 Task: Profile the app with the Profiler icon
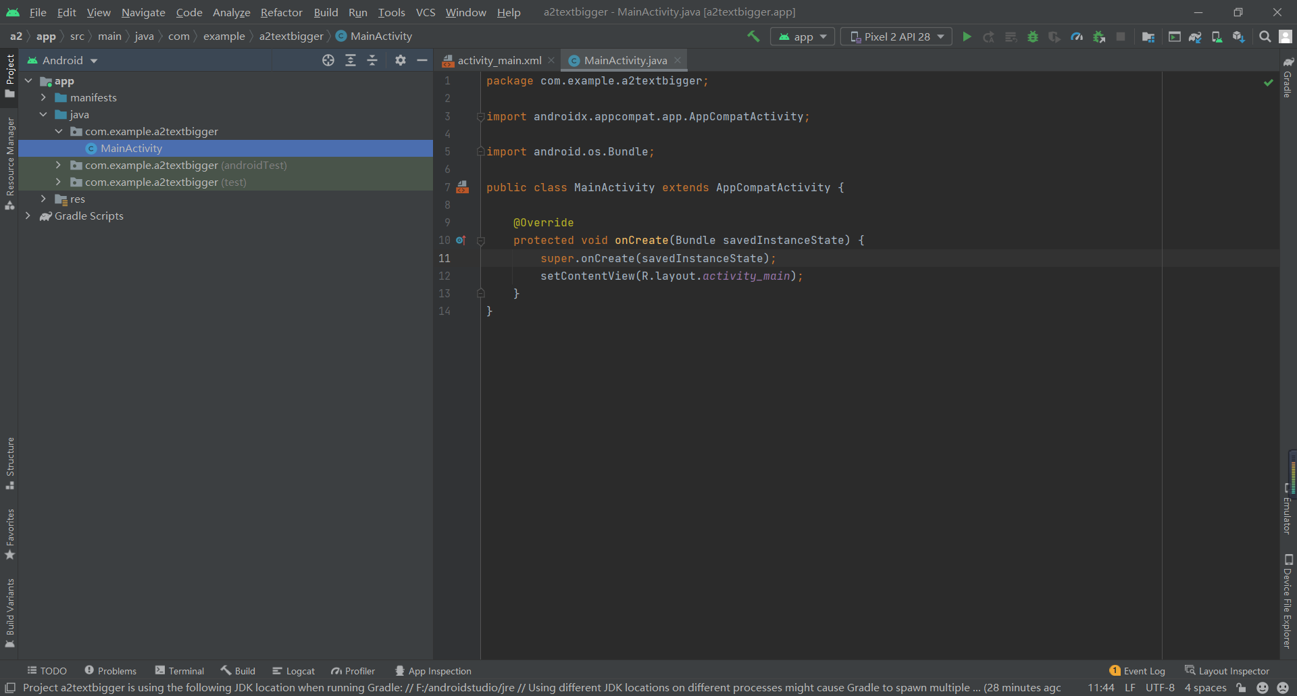pyautogui.click(x=1077, y=36)
